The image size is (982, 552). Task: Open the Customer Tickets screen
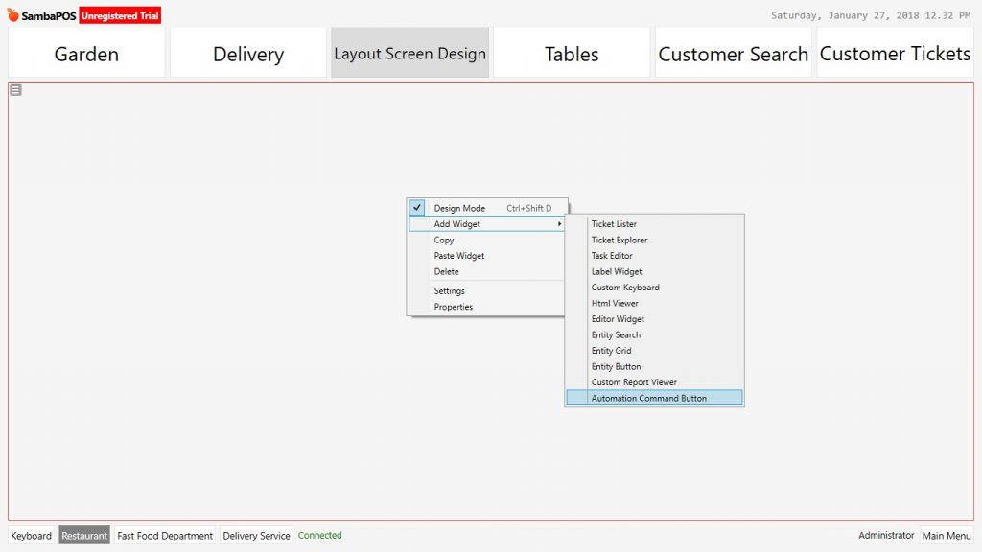[x=895, y=54]
